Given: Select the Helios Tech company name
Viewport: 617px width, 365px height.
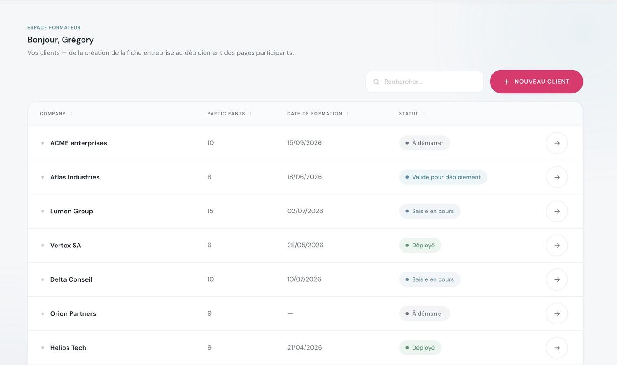Looking at the screenshot, I should coord(68,348).
